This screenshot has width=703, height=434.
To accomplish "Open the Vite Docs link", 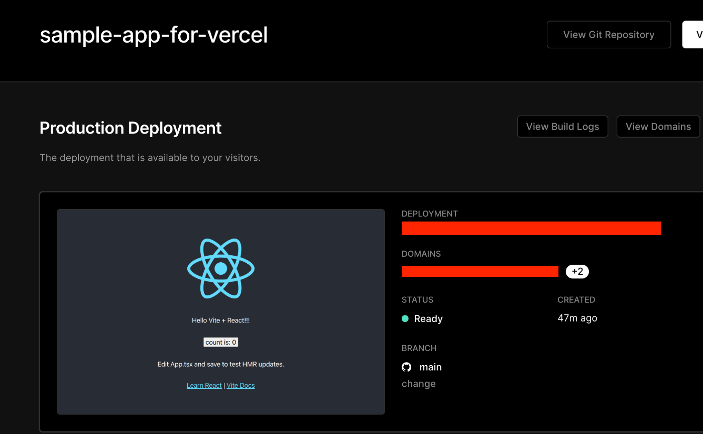I will [x=241, y=385].
